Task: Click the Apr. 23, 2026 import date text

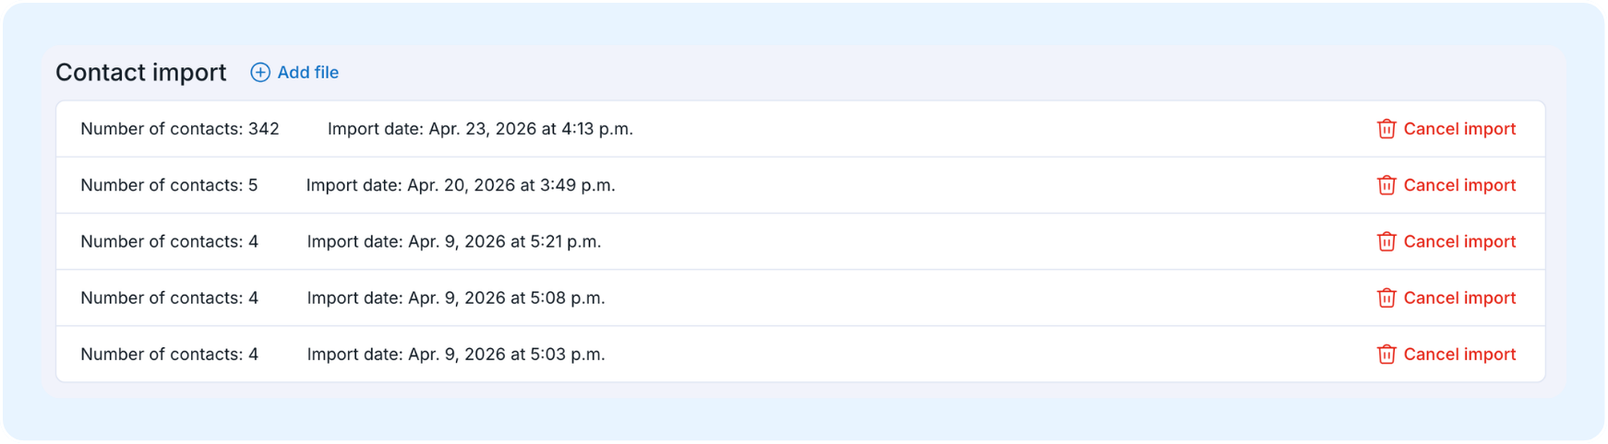Action: 480,129
